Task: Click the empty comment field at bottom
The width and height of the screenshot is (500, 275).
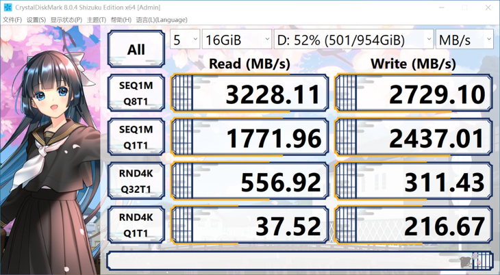Action: point(300,261)
